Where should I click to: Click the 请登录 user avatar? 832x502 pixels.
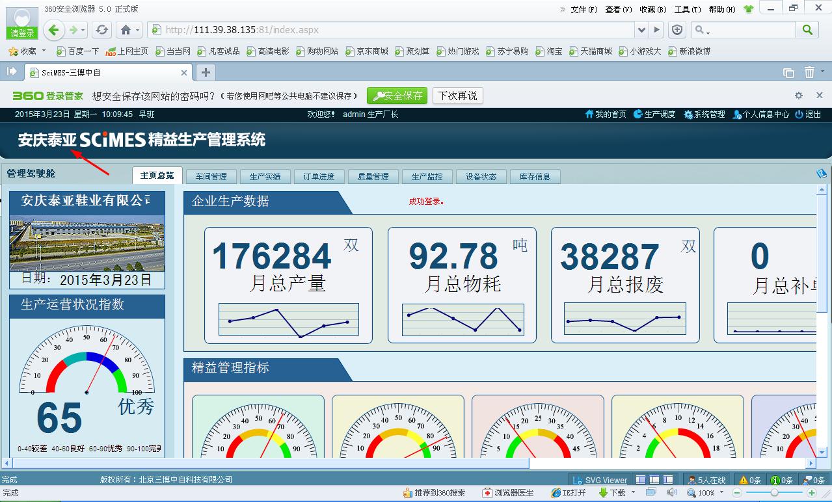[x=22, y=22]
